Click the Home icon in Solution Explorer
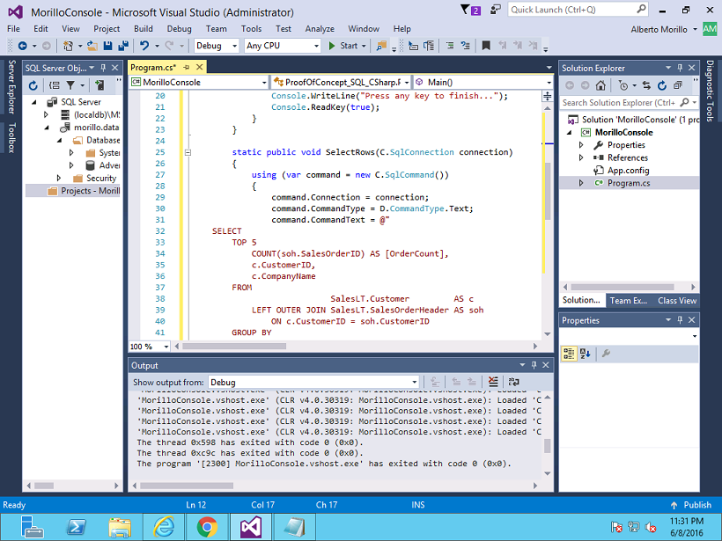Image resolution: width=722 pixels, height=541 pixels. pyautogui.click(x=600, y=85)
